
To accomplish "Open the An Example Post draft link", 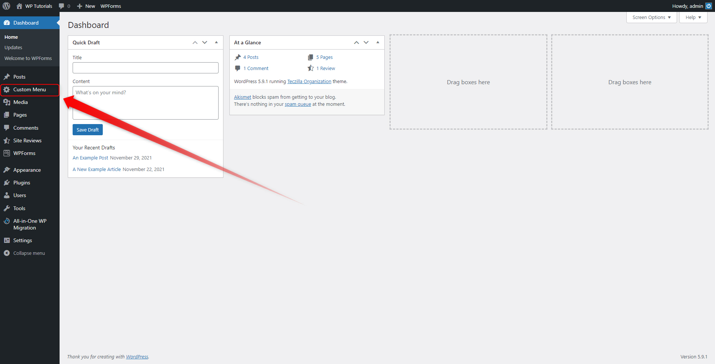I will (x=90, y=158).
